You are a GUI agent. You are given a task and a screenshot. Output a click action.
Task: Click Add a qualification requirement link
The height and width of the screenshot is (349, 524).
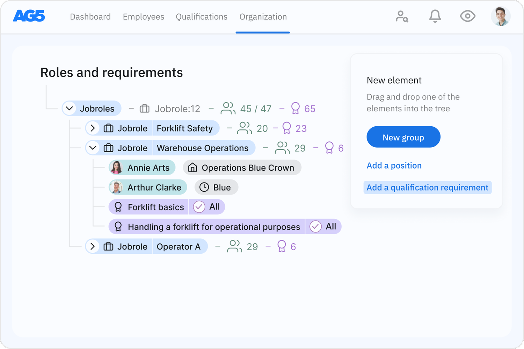point(428,188)
